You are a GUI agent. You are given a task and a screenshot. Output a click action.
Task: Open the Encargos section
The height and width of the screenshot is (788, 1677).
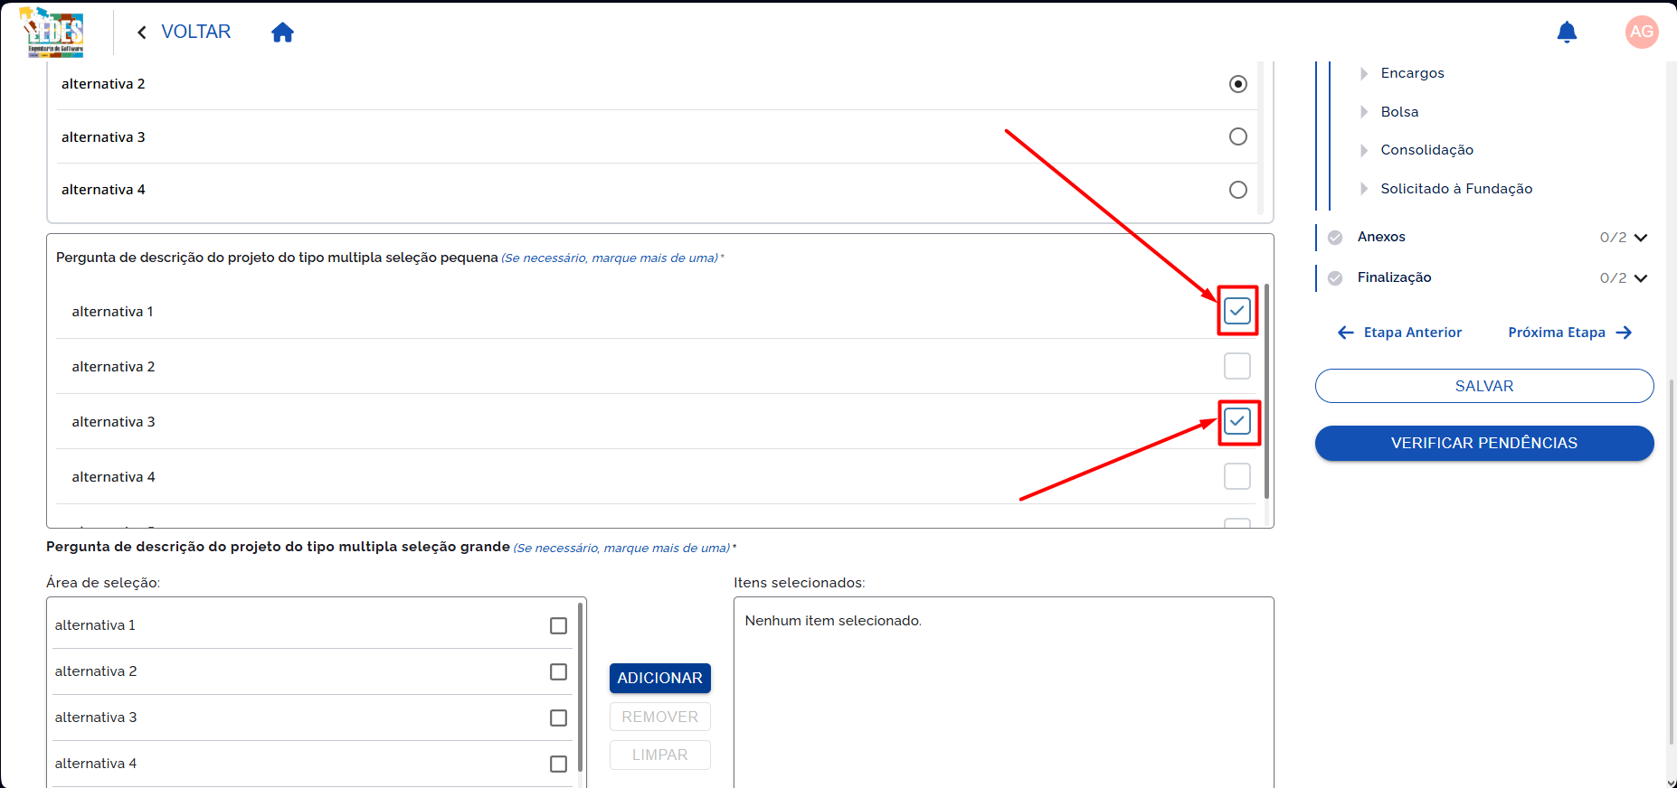click(1412, 73)
